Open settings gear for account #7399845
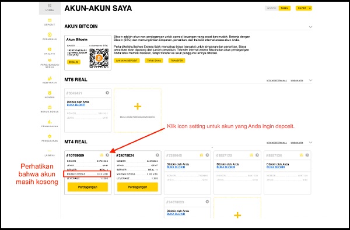 207,155
